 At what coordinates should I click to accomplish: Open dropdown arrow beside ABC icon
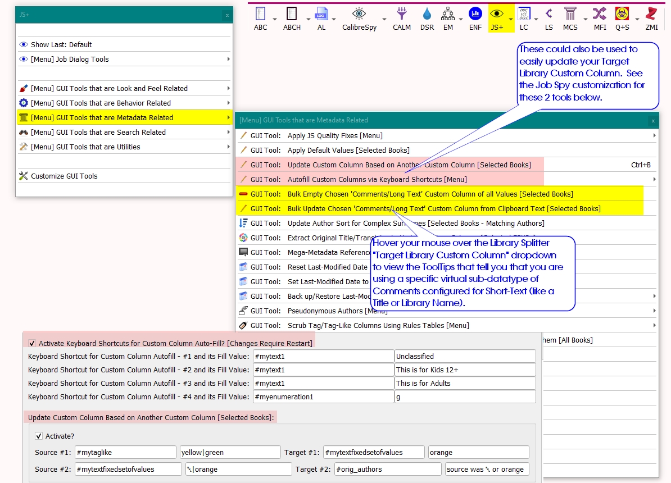(x=275, y=19)
